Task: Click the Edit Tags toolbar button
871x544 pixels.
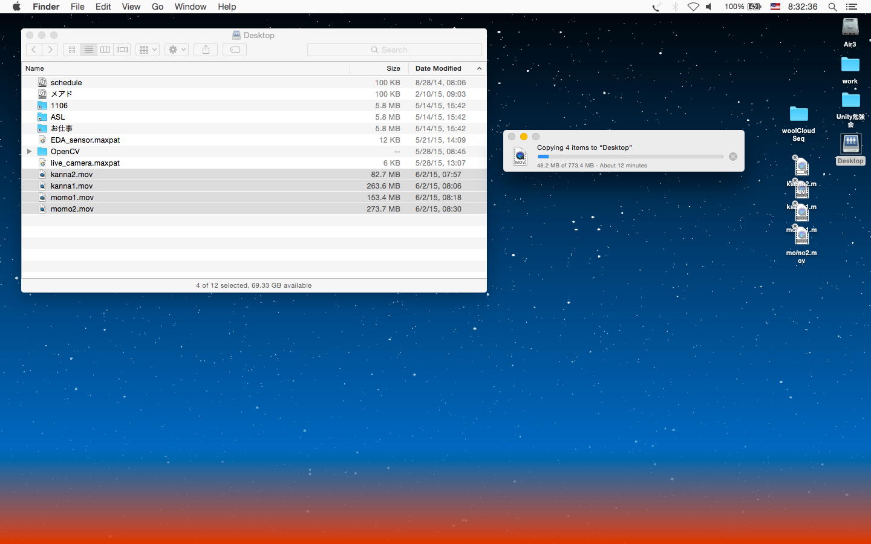Action: pos(235,50)
